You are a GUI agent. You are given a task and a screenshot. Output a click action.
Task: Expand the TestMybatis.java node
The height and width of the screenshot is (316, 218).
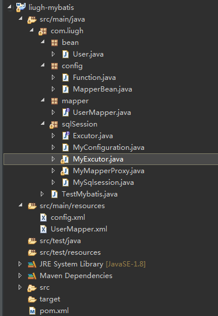pos(42,194)
